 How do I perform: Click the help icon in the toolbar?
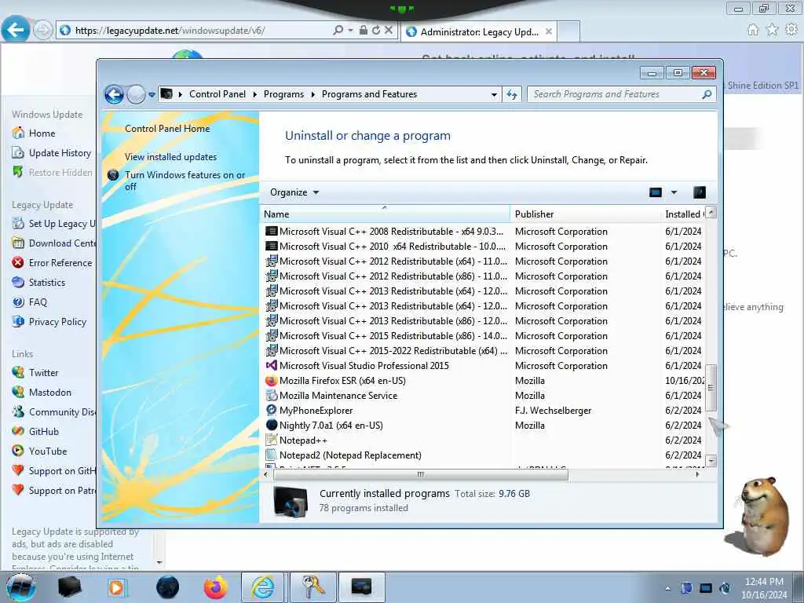[x=700, y=192]
